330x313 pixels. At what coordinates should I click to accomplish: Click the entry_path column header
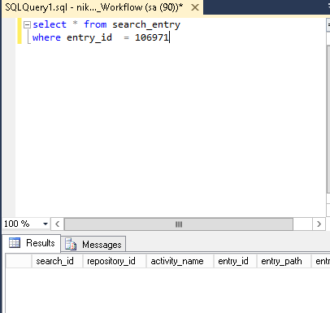tap(284, 261)
